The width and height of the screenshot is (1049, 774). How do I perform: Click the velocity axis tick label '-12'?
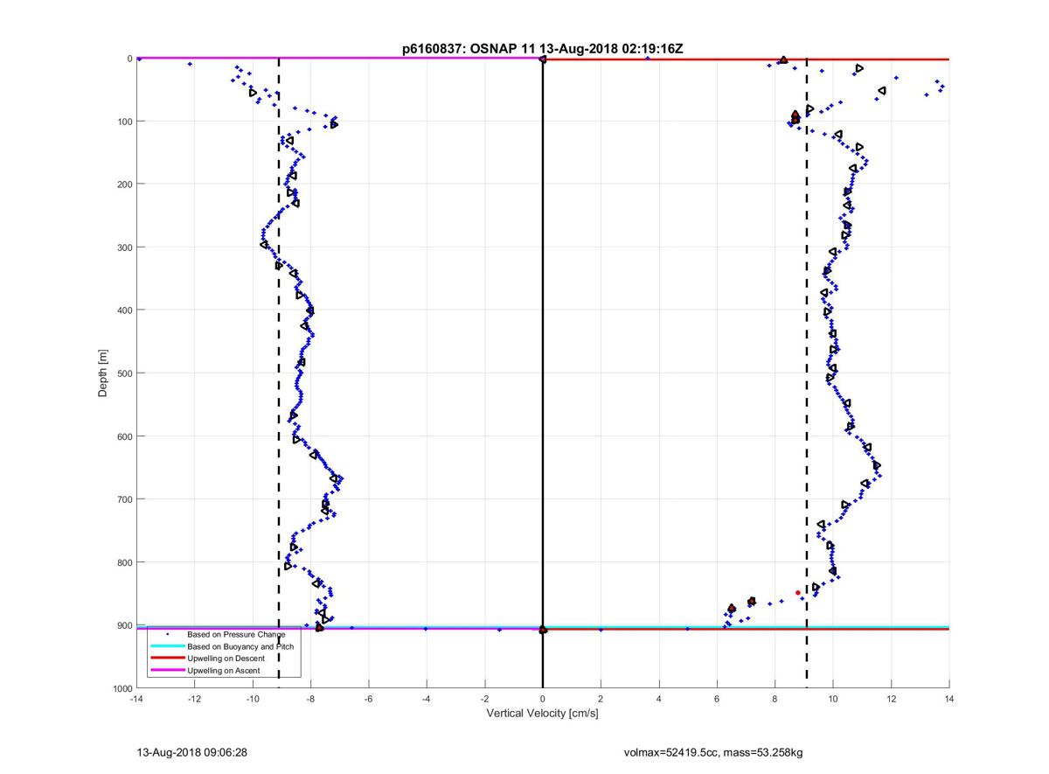[194, 699]
